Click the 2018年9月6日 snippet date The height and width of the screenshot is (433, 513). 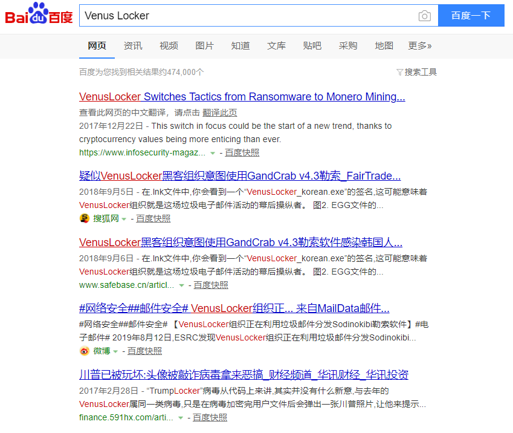(x=106, y=258)
